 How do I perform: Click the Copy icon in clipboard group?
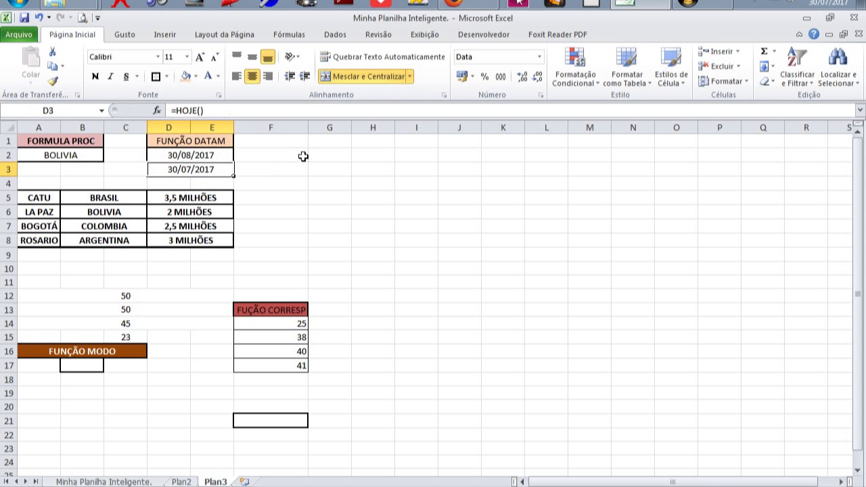53,66
